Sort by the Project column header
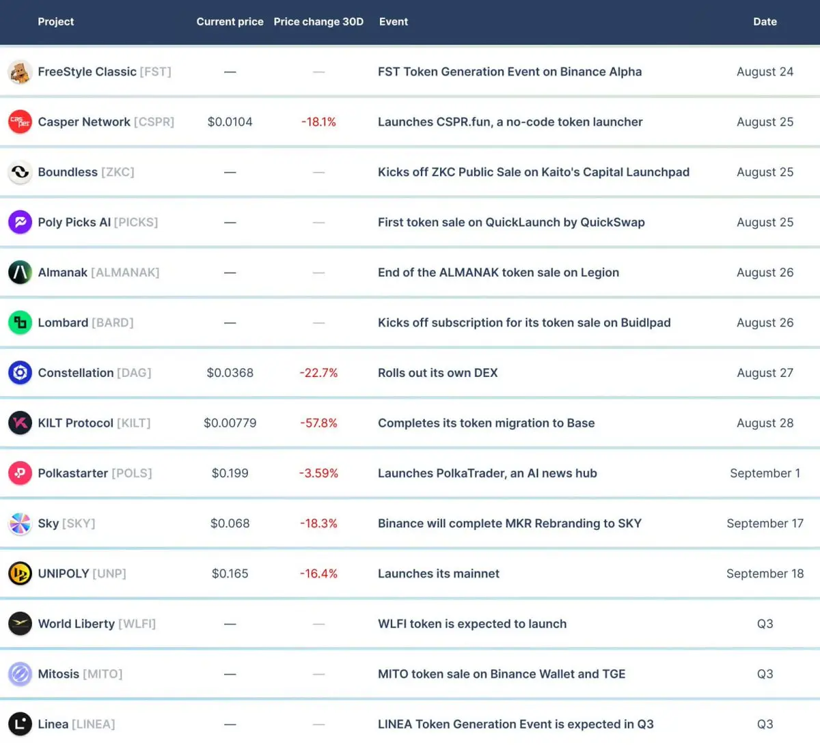Viewport: 820px width, 745px height. pyautogui.click(x=56, y=22)
